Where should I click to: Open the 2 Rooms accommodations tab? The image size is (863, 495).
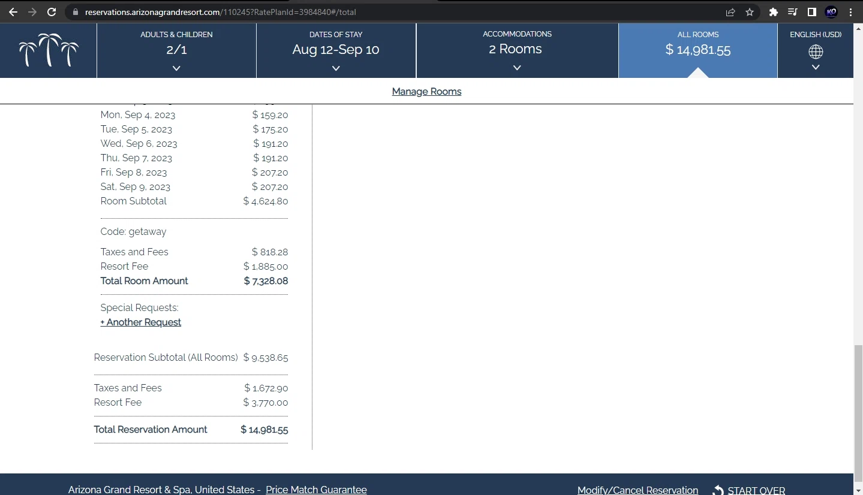[517, 50]
